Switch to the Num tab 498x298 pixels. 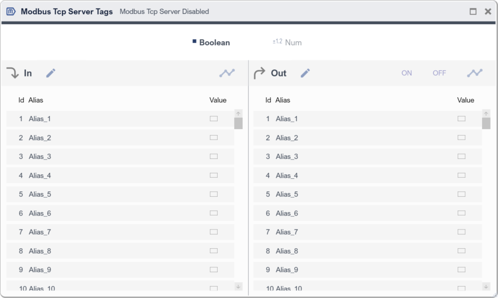click(293, 43)
